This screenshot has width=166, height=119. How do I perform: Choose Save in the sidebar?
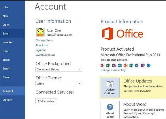12,33
